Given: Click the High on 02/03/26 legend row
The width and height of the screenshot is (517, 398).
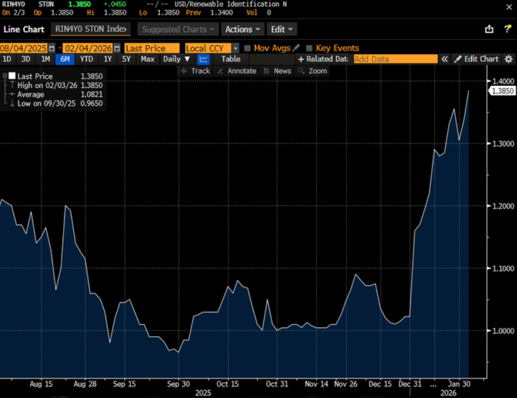Looking at the screenshot, I should [57, 85].
